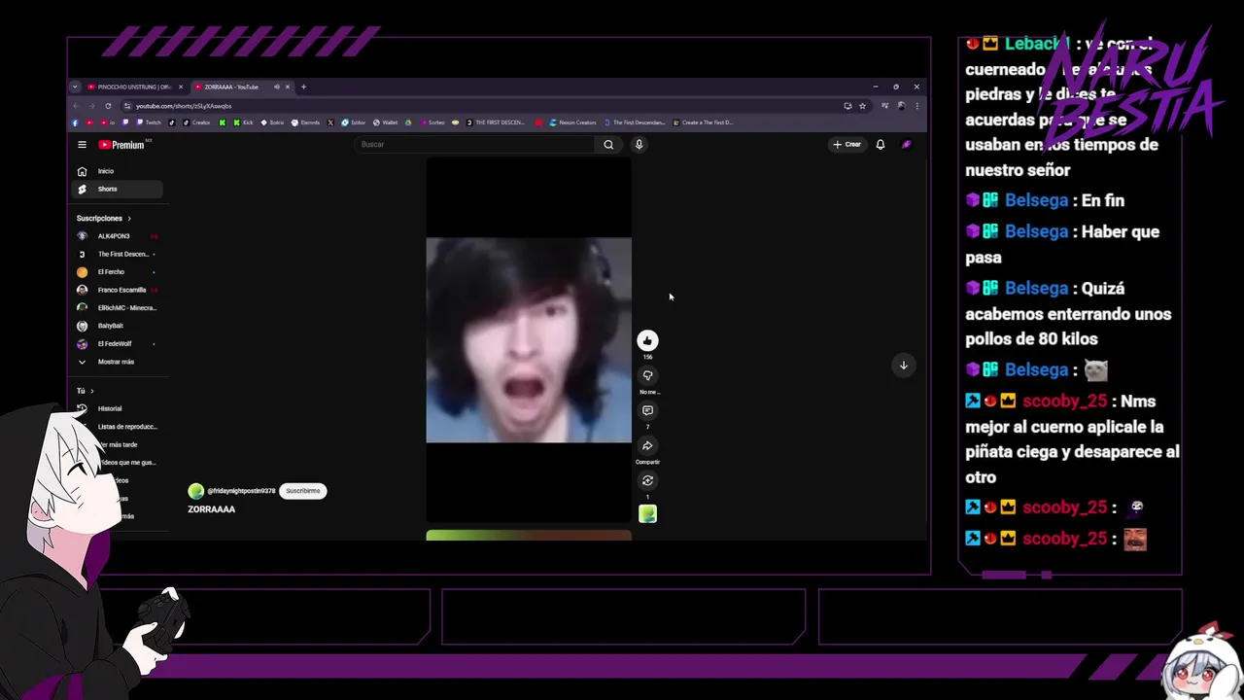Open the Twitch bookmark
Image resolution: width=1244 pixels, height=700 pixels.
coord(148,122)
